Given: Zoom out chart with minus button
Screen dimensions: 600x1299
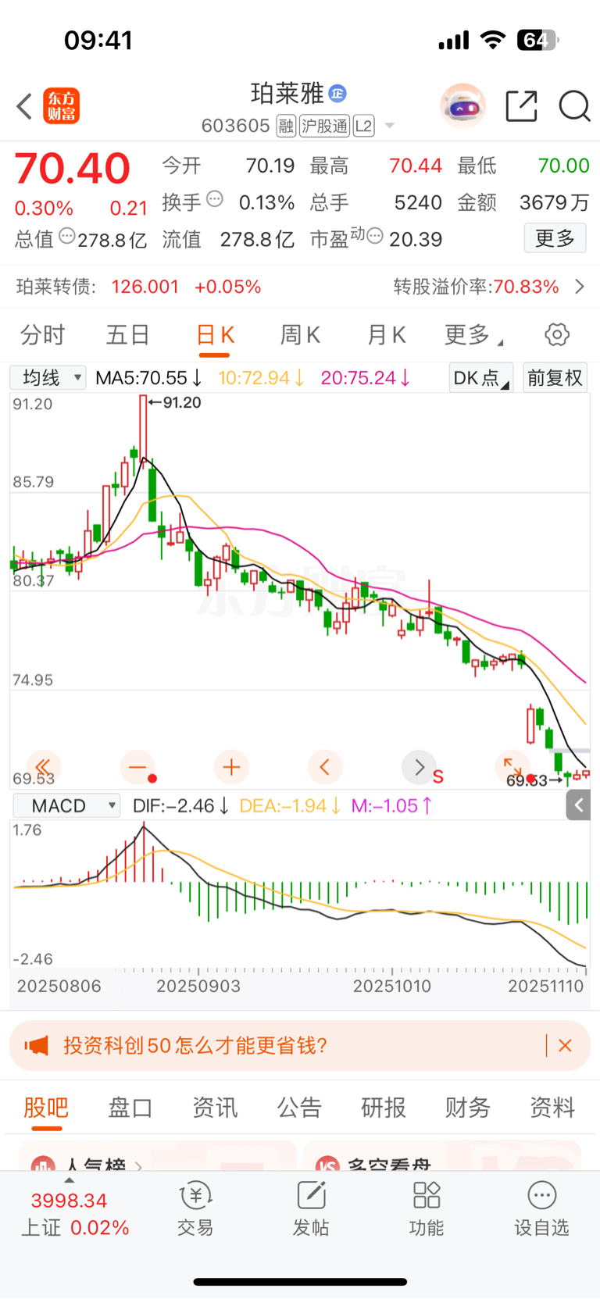Looking at the screenshot, I should (137, 767).
